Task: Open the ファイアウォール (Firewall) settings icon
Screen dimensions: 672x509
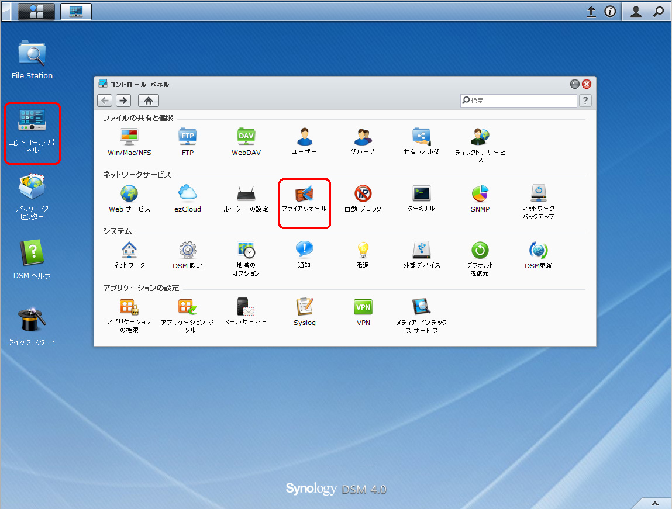Action: coord(304,195)
